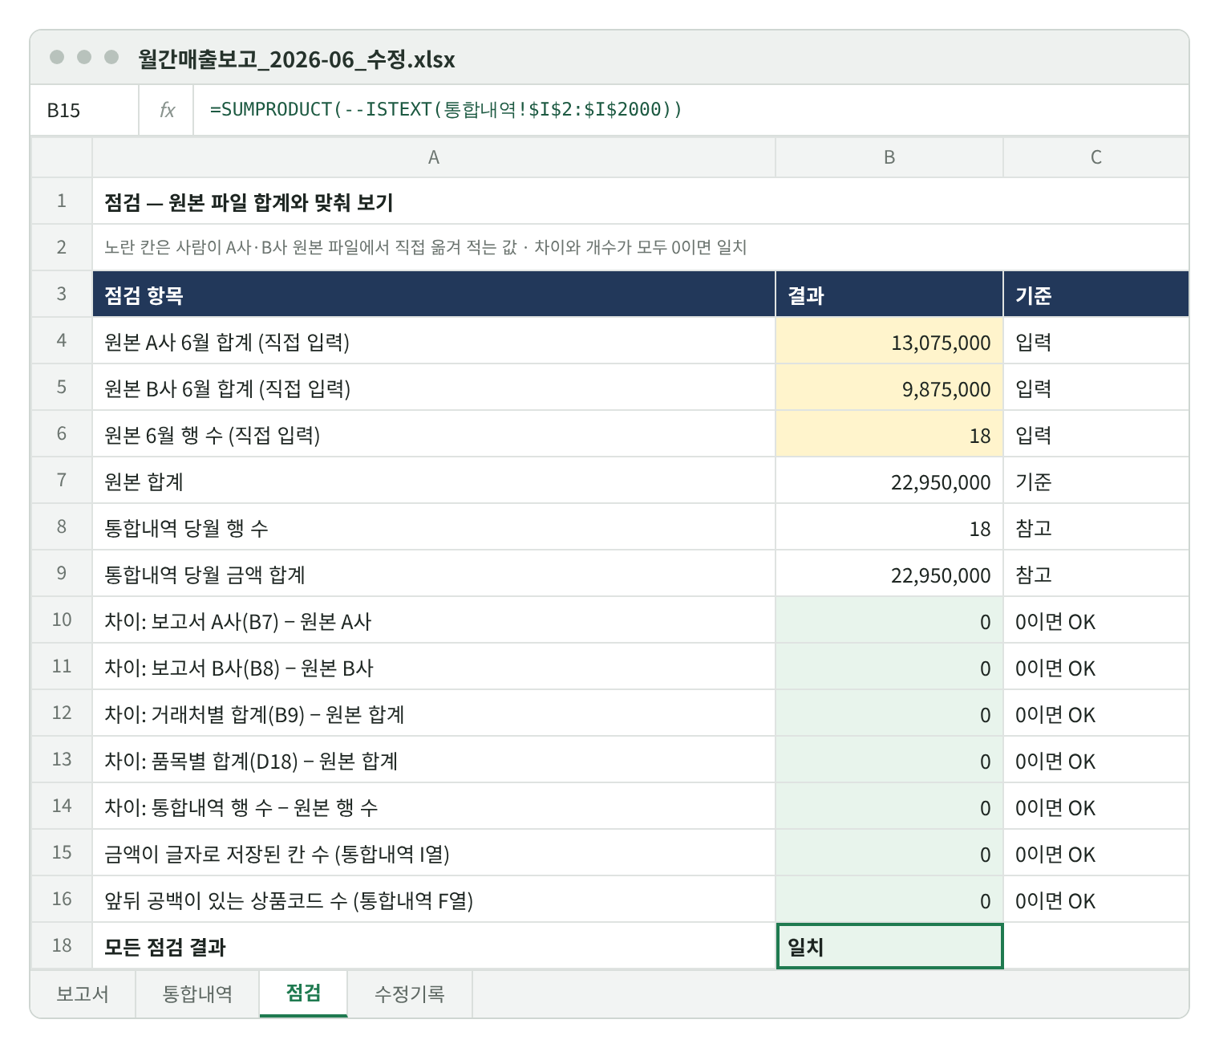The image size is (1219, 1048).
Task: Click 차이: 보고서 A사(B7) – 원본 A사 label
Action: (x=237, y=621)
